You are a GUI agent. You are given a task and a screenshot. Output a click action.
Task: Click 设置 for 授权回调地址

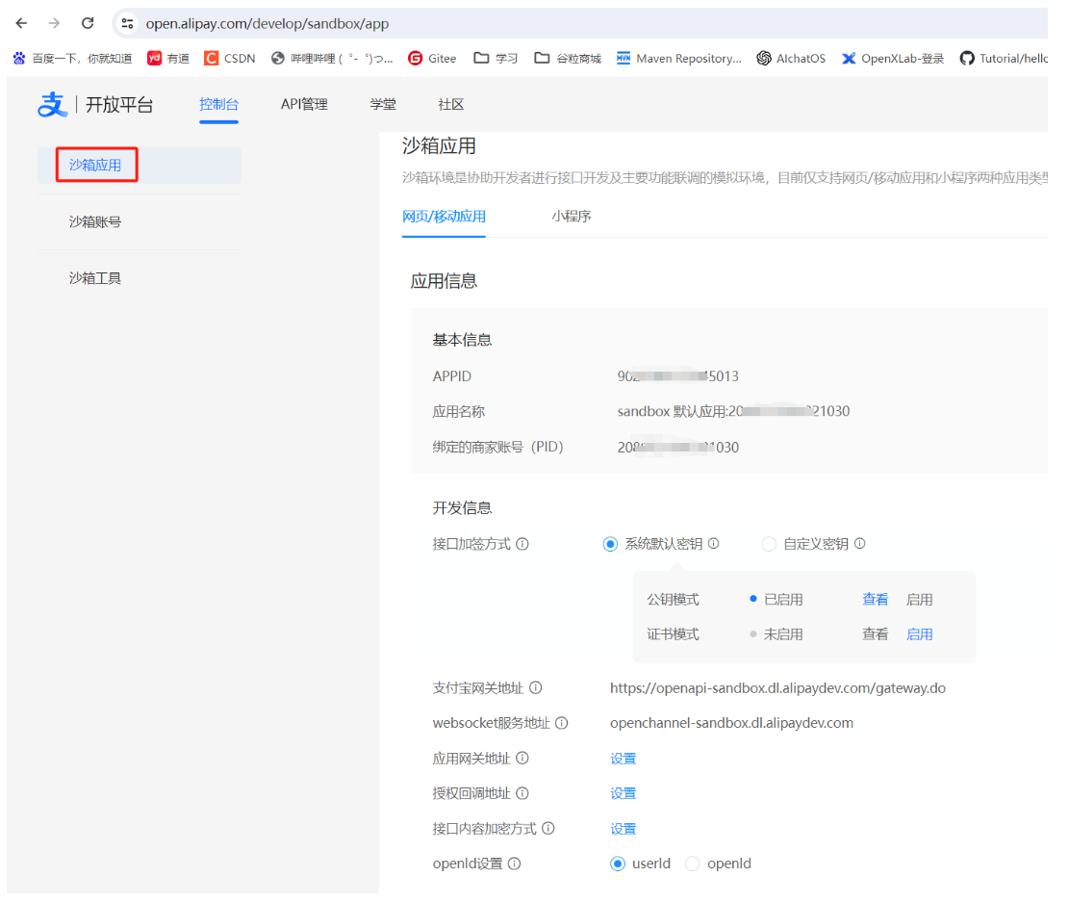click(x=624, y=793)
